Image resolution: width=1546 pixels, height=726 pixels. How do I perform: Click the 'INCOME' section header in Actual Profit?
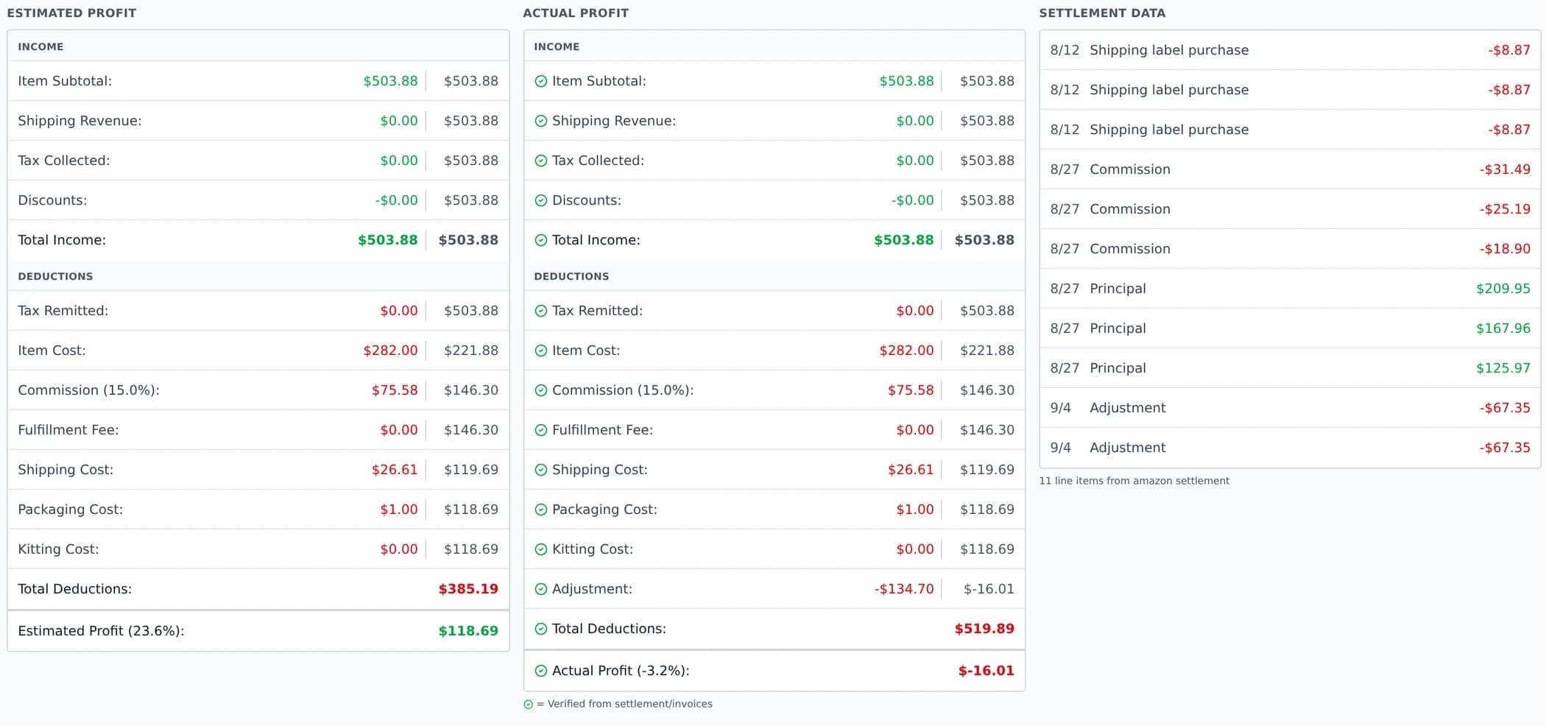click(x=557, y=46)
